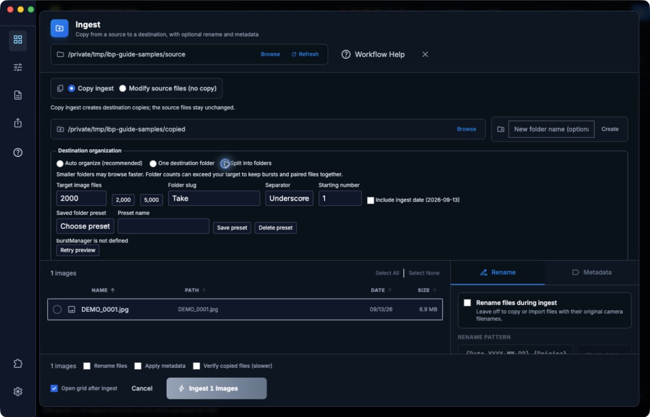Click Browse for the source folder

(x=270, y=54)
